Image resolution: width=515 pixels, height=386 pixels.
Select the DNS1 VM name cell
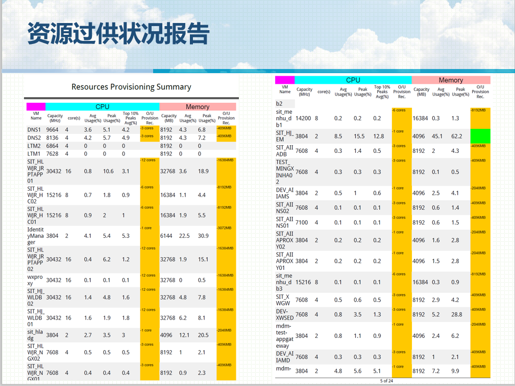point(34,130)
